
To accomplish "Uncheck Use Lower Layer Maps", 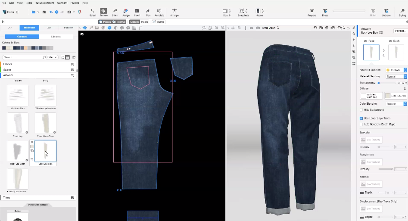I will 361,118.
